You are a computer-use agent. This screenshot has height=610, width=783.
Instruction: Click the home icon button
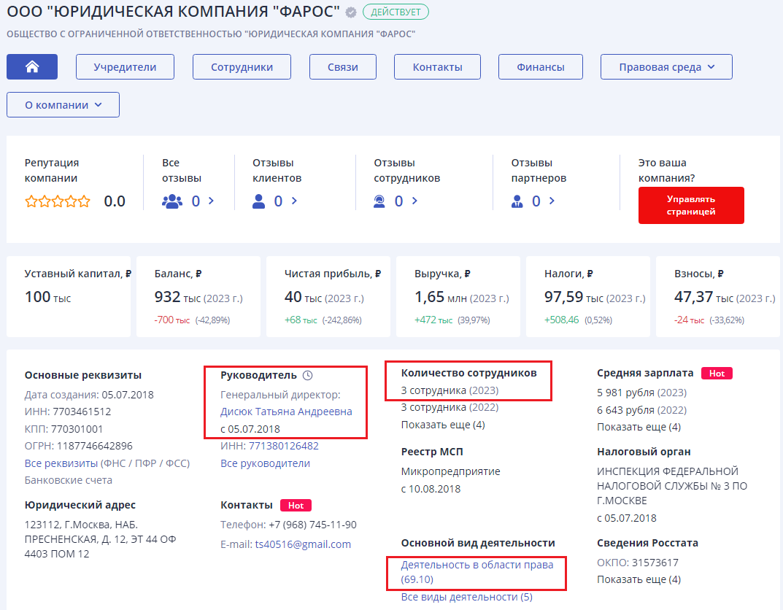click(x=32, y=67)
